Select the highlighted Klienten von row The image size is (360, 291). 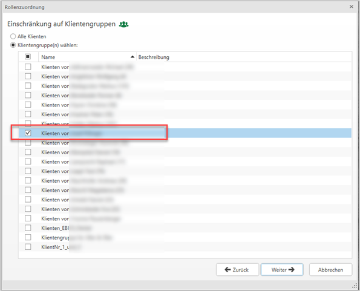185,133
